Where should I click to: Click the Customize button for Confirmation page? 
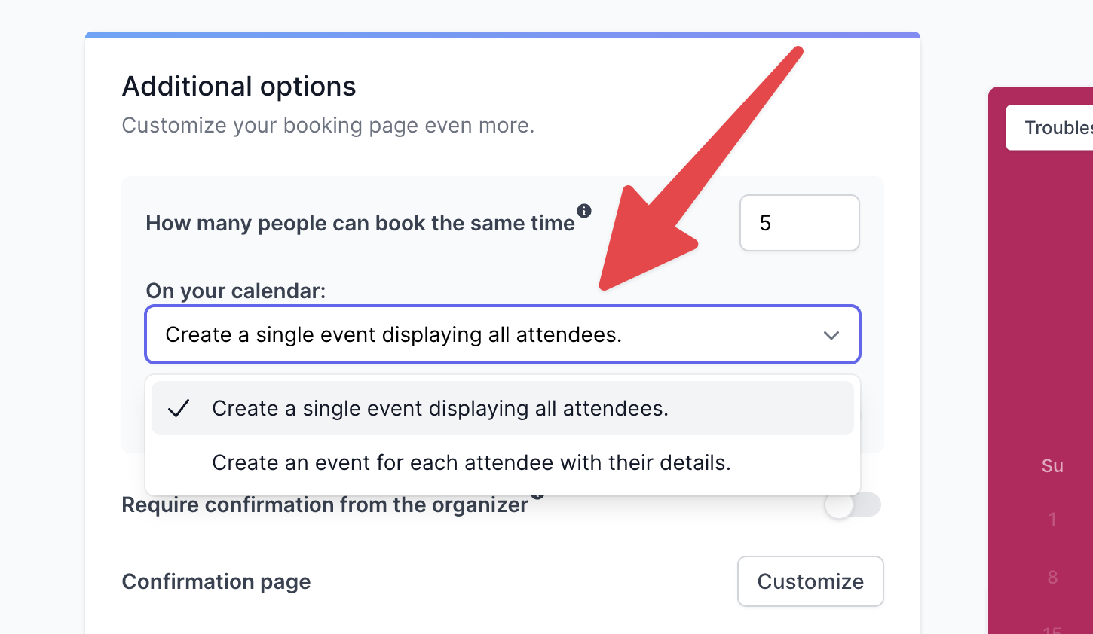tap(810, 581)
